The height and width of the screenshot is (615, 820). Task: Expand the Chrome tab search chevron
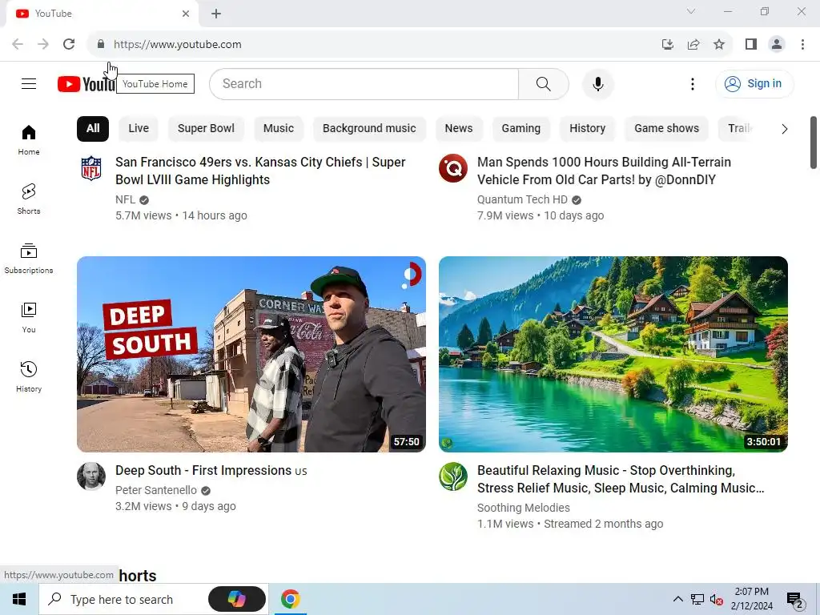(x=691, y=11)
